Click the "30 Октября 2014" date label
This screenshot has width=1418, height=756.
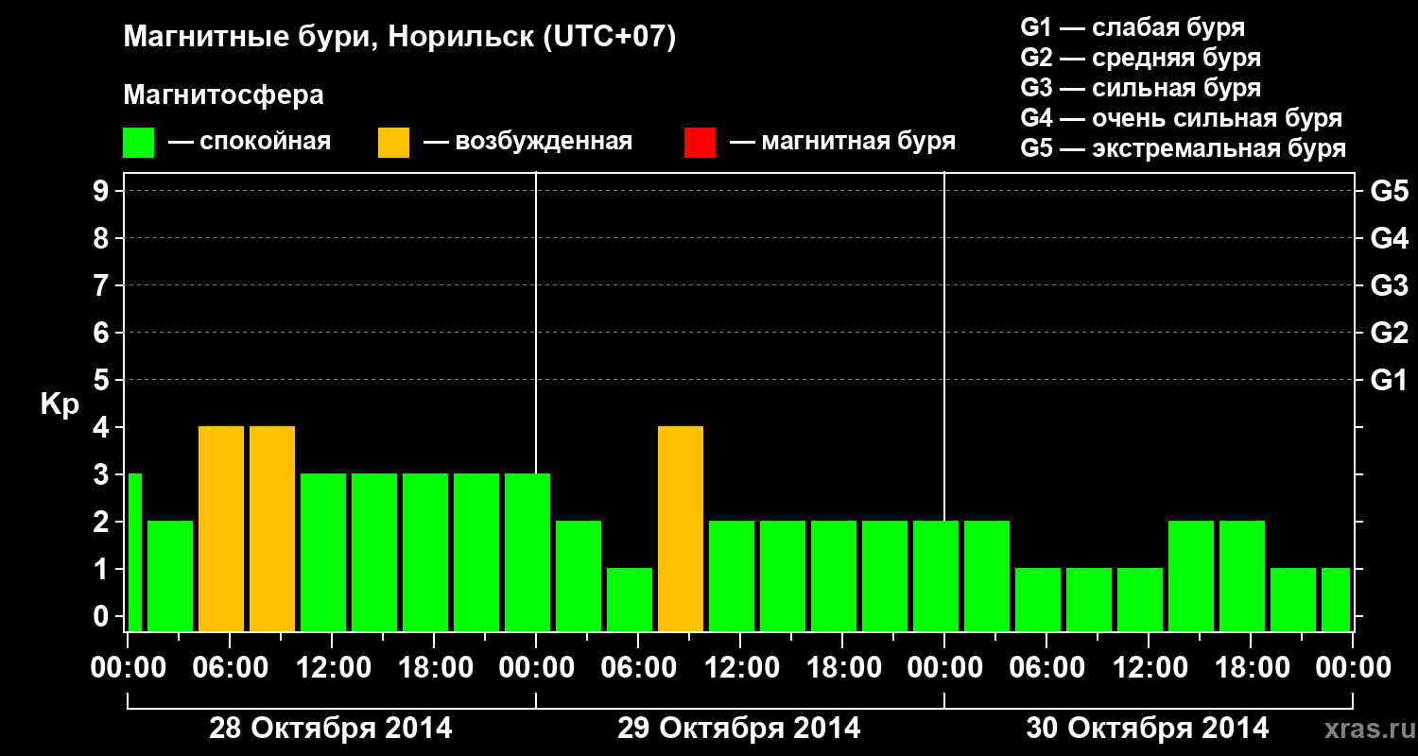(1148, 729)
